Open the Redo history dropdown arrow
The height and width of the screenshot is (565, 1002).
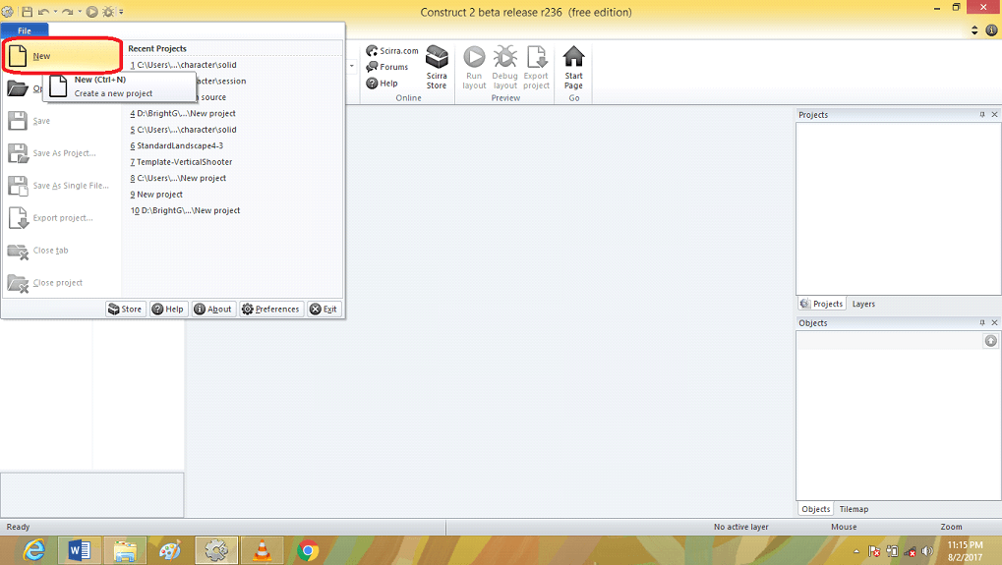click(80, 12)
